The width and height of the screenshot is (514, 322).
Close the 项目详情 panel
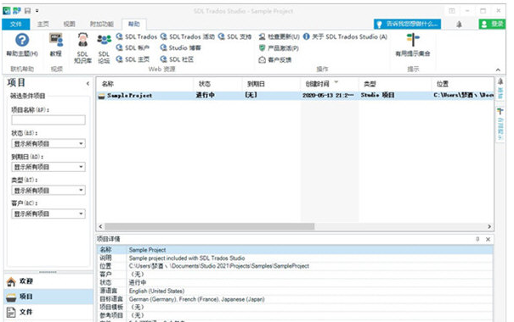click(x=489, y=239)
